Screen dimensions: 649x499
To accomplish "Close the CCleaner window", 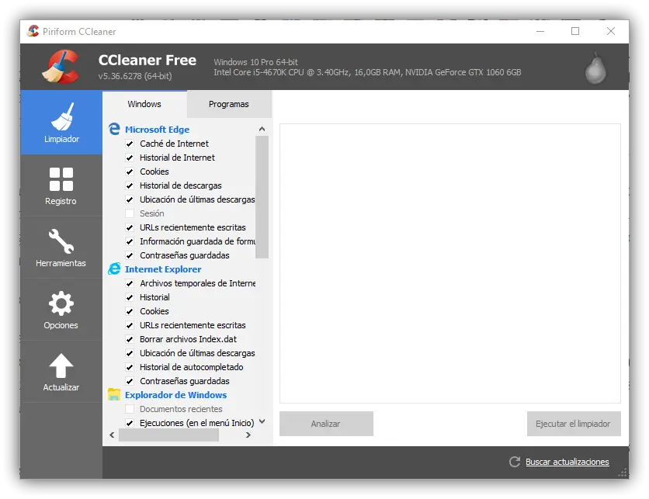I will pos(611,31).
